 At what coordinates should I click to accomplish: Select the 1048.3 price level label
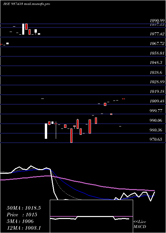click(x=156, y=63)
